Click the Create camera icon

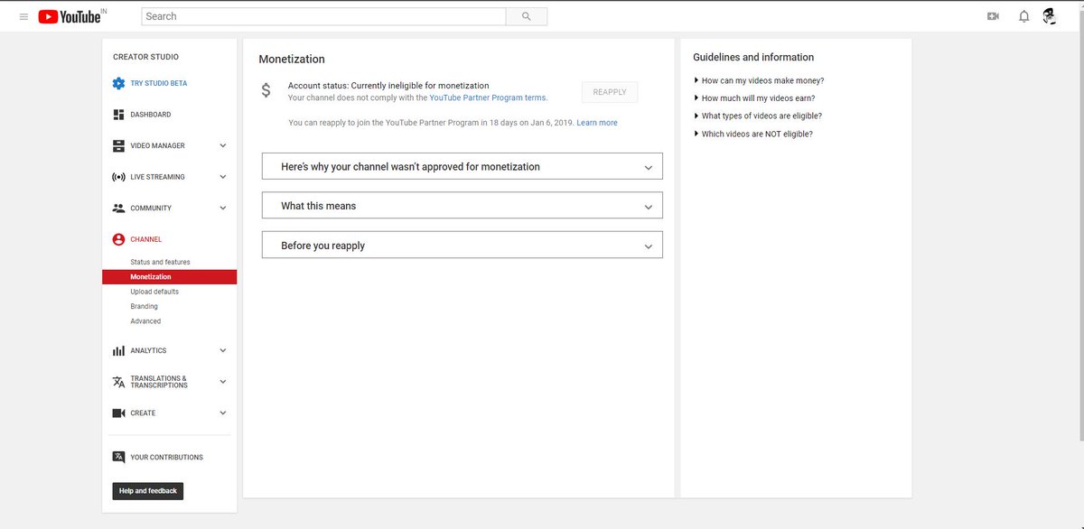118,413
